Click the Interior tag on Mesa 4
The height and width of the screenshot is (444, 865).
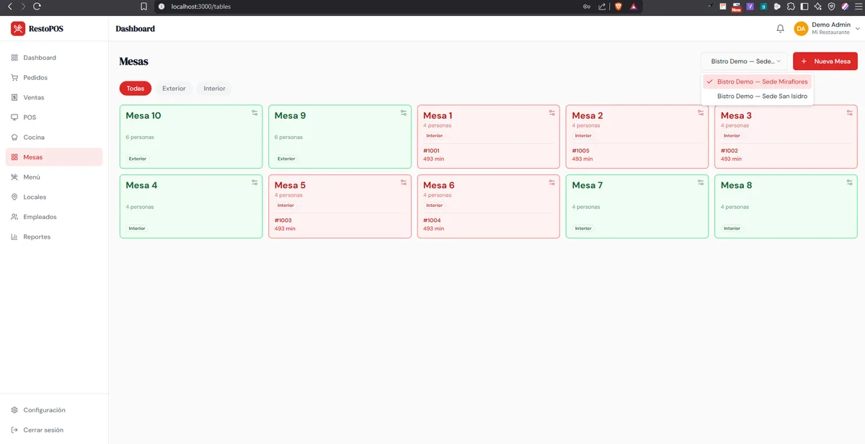tap(137, 228)
